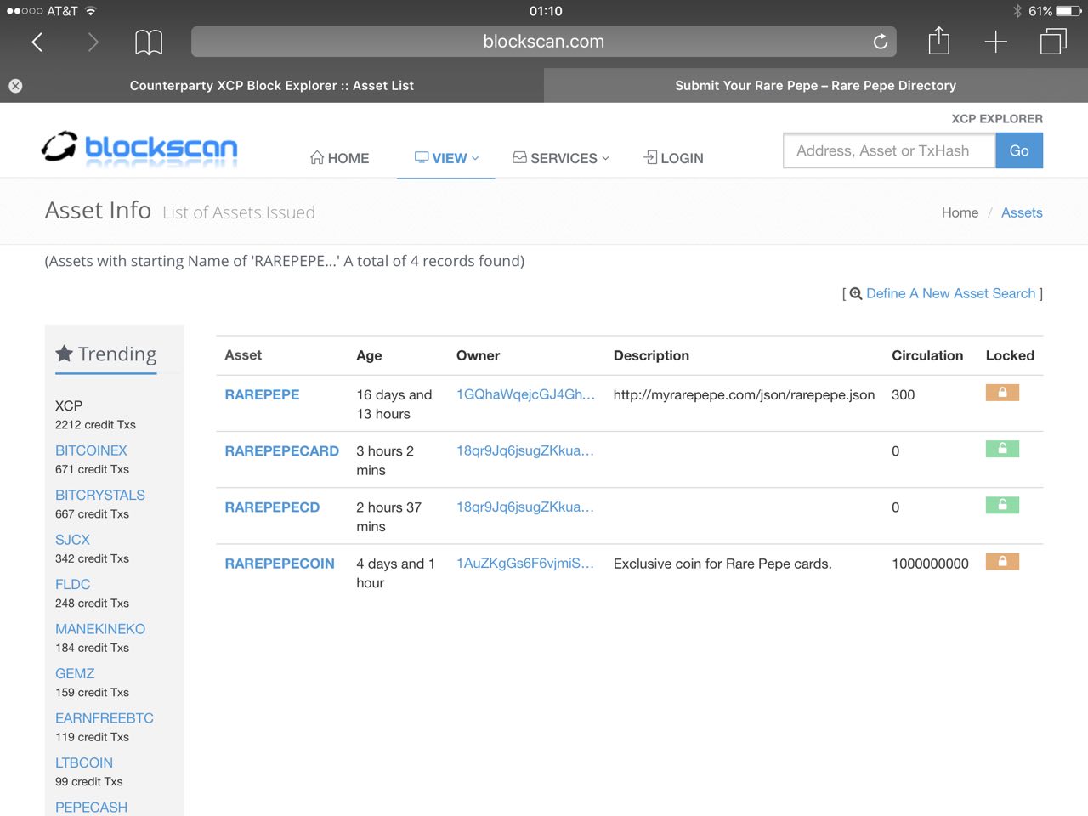
Task: Open the LOGIN page
Action: point(673,158)
